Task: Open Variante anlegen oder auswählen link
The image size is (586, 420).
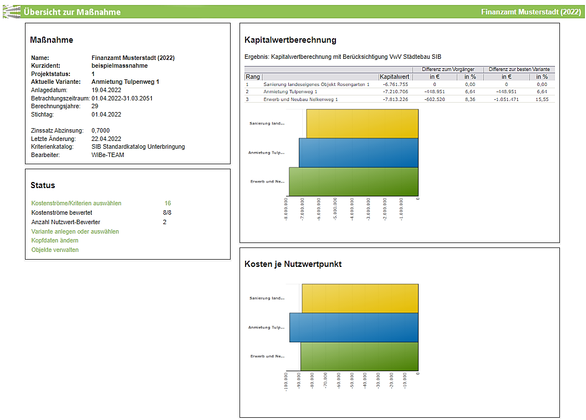Action: pos(75,231)
